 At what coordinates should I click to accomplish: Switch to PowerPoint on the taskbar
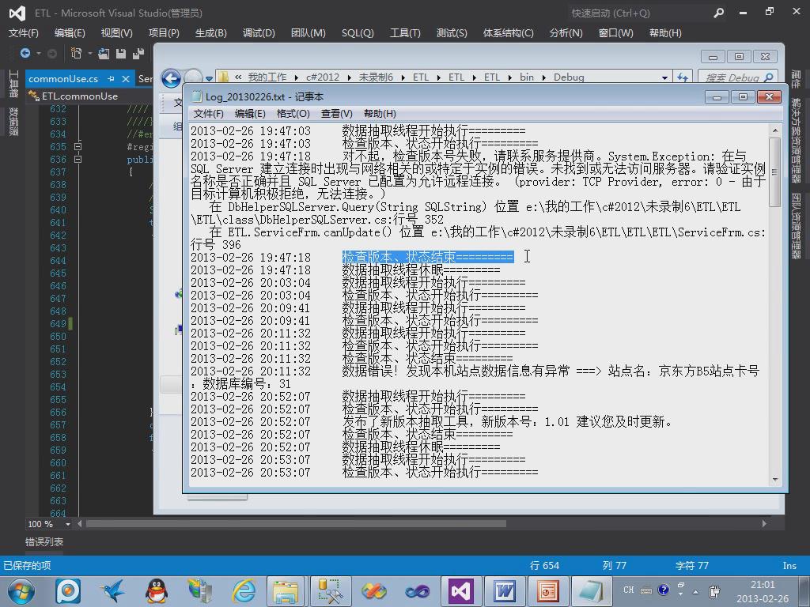547,591
